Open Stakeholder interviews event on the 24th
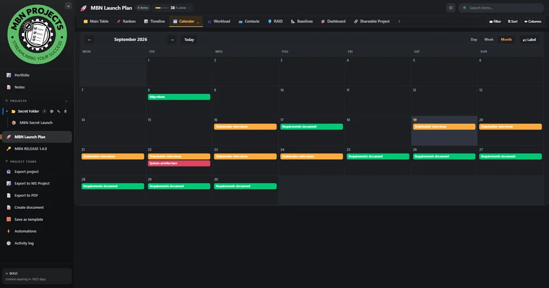Screen dimensions: 549x288 [x=312, y=156]
